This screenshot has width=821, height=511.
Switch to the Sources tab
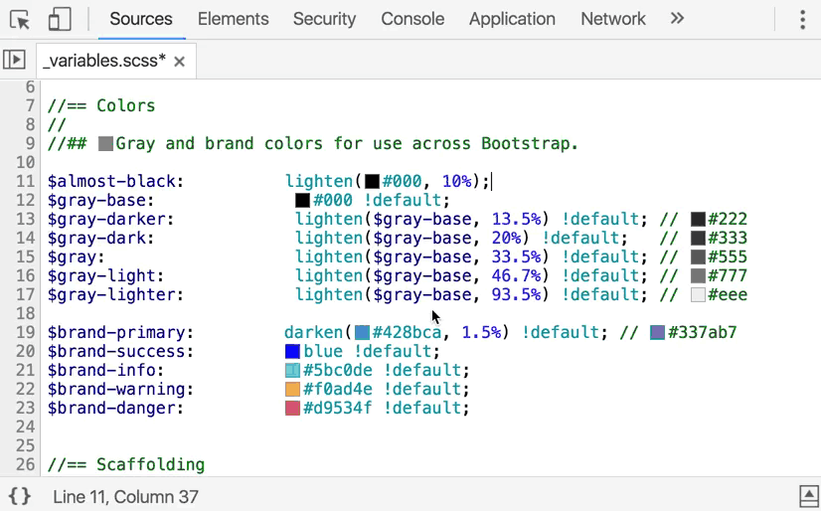pyautogui.click(x=141, y=19)
